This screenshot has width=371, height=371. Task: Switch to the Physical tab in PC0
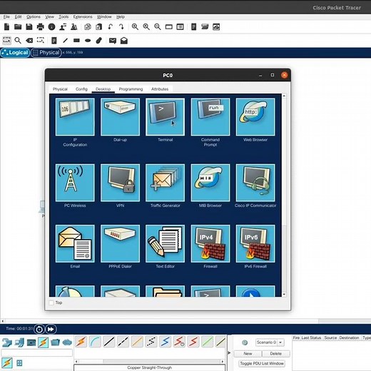(x=60, y=89)
